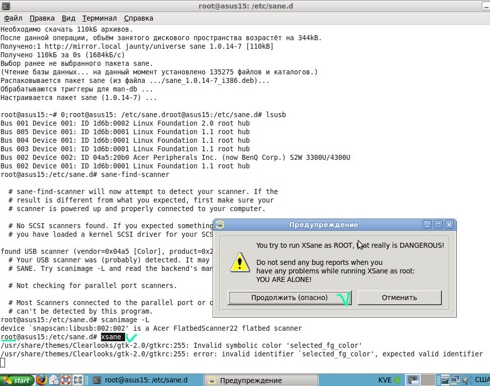This screenshot has height=386, width=490.
Task: Open the Справка menu
Action: point(138,18)
